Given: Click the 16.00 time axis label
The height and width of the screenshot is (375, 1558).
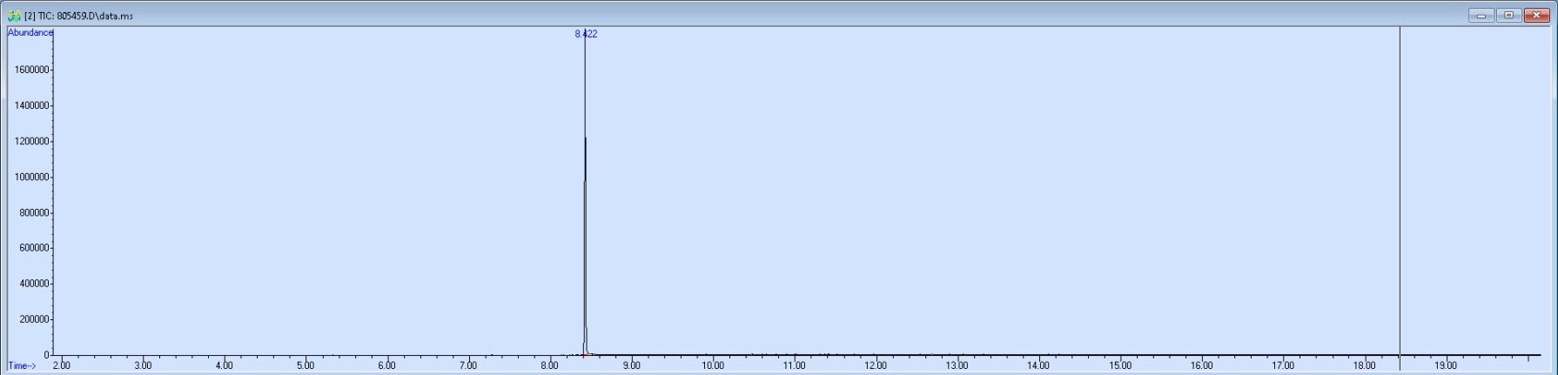Looking at the screenshot, I should (1201, 365).
